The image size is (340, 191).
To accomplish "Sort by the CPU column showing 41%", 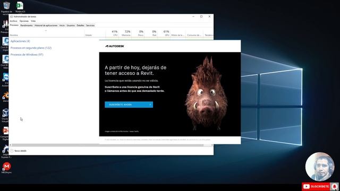I will tap(112, 33).
